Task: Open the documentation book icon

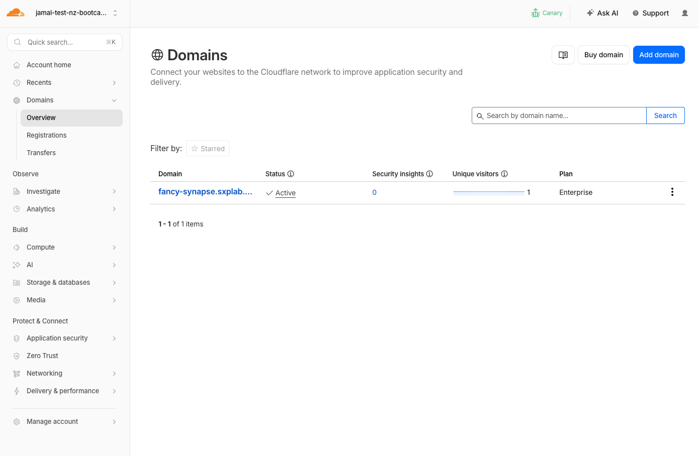Action: (563, 55)
